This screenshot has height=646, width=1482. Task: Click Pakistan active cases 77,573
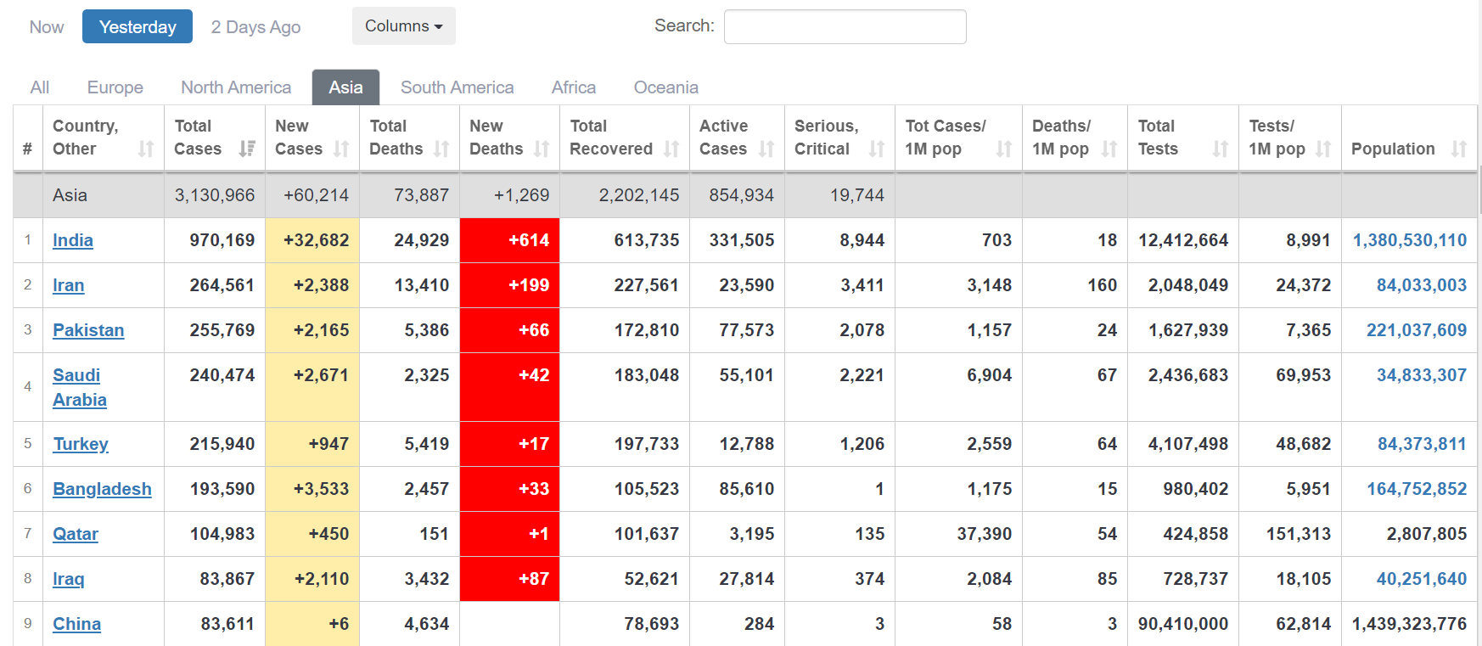click(x=747, y=330)
